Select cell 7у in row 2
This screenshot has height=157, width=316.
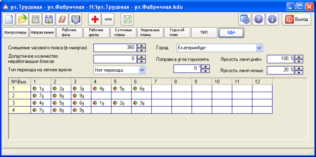41,96
